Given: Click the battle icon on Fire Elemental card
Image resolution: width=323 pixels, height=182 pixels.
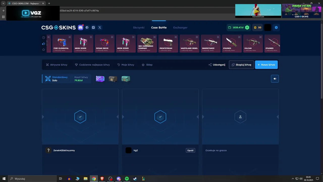Looking at the screenshot, I should (x=70, y=37).
